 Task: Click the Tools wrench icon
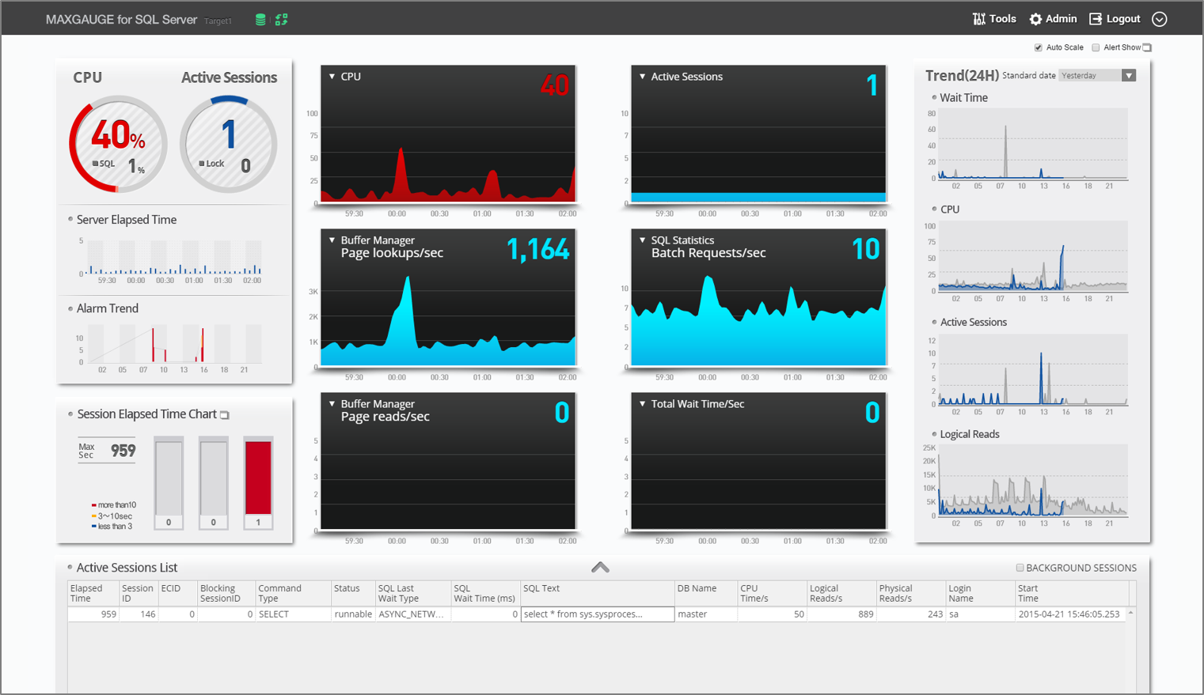click(979, 19)
